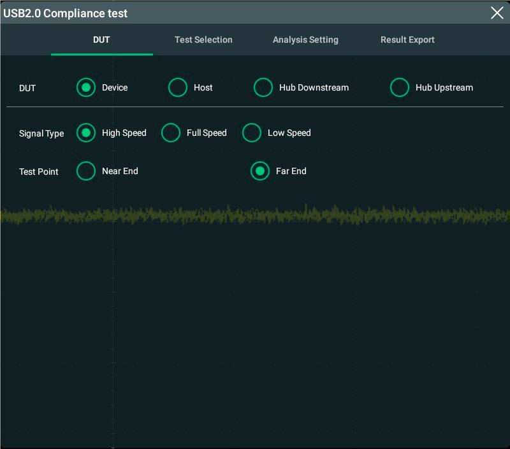Choose Full Speed signal type
Screen dimensions: 510x449
point(171,133)
